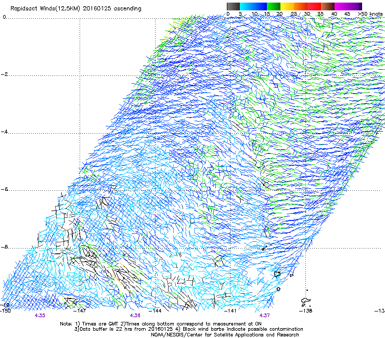
Task: Click the '35' label under the color bar
Action: click(x=320, y=14)
